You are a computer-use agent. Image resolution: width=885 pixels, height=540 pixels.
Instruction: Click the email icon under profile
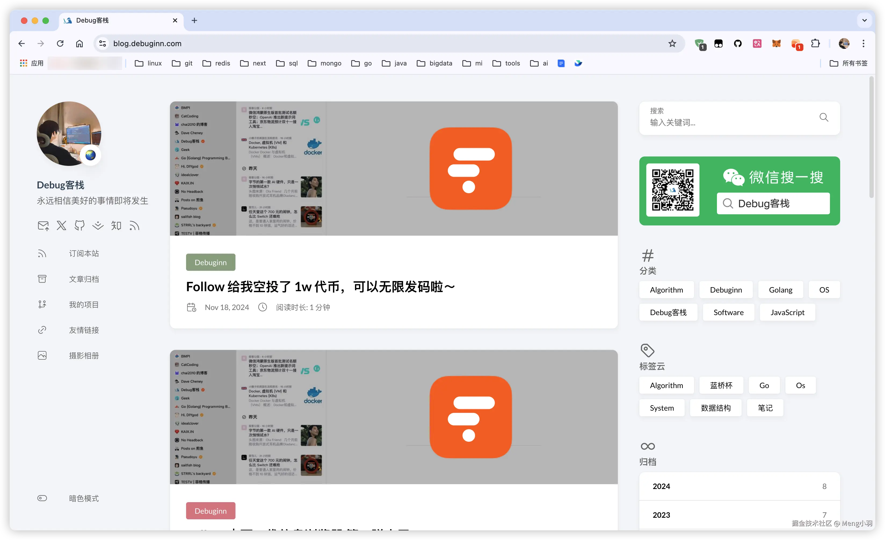tap(43, 225)
